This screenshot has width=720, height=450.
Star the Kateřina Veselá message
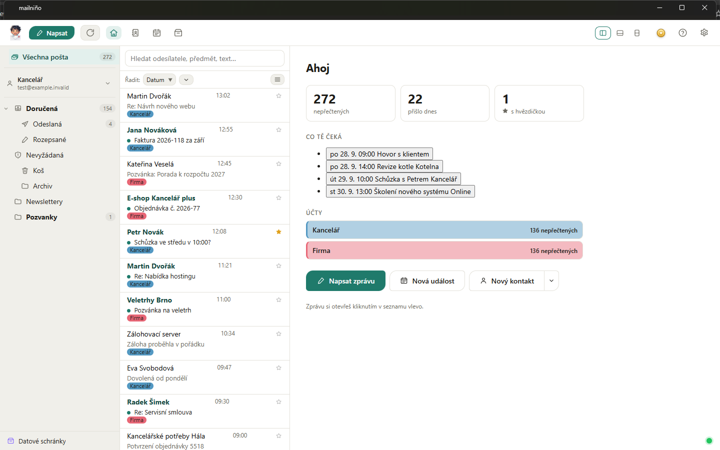click(x=279, y=164)
